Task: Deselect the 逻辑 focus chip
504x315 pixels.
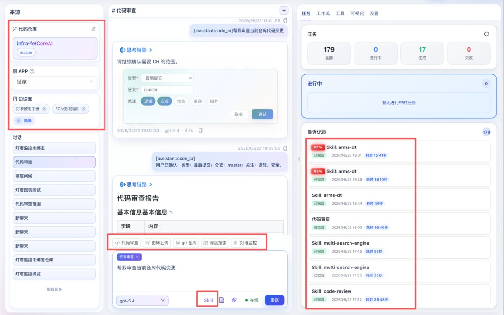Action: tap(148, 101)
